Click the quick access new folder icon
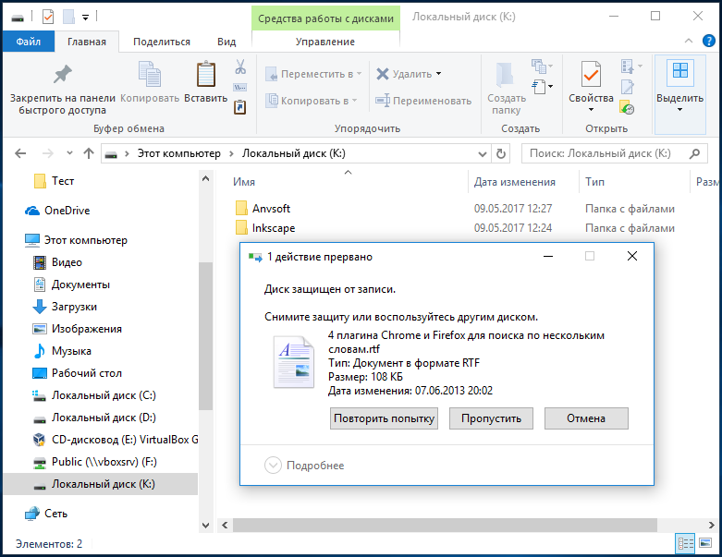 coord(68,18)
